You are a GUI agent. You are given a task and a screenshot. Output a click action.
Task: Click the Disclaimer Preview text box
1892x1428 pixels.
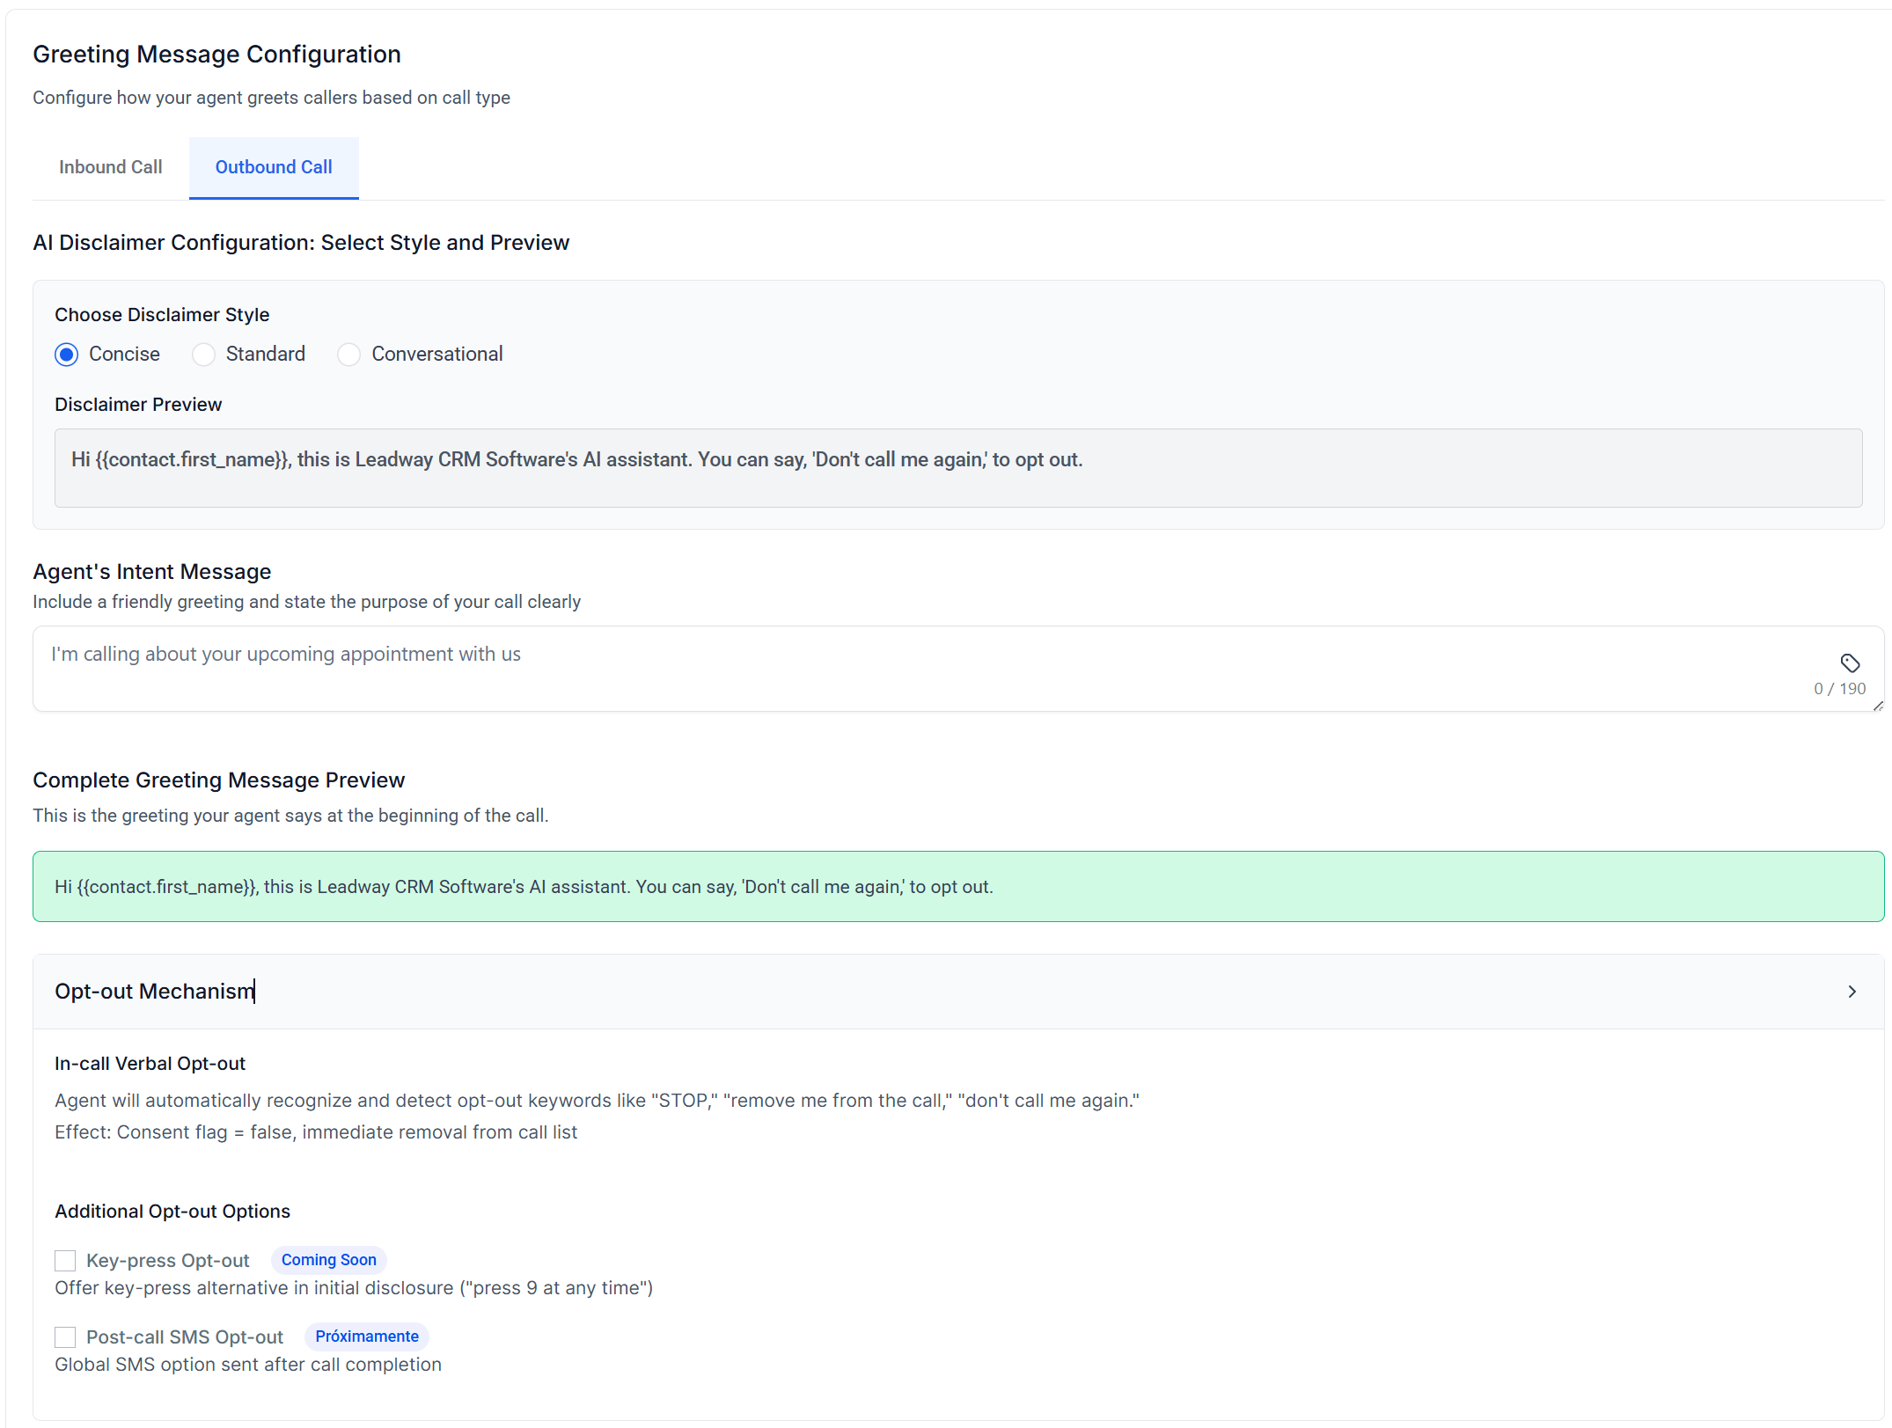coord(957,467)
